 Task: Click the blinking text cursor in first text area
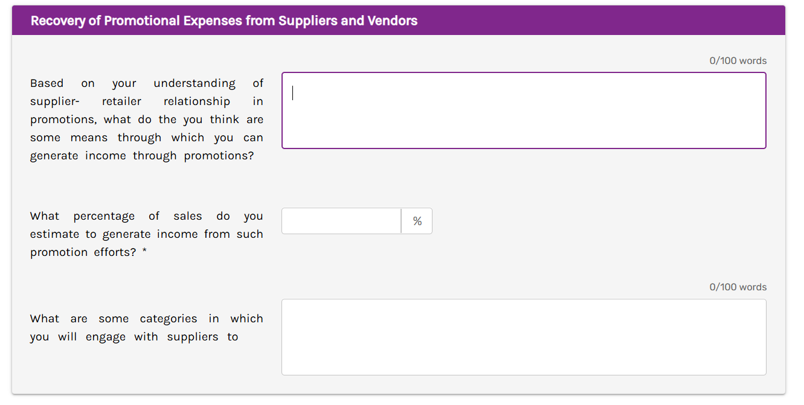tap(293, 93)
